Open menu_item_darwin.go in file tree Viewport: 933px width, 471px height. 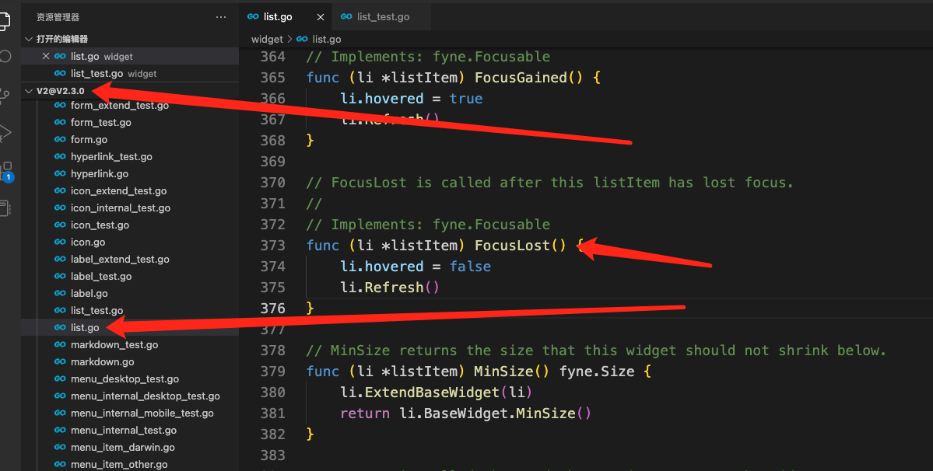click(x=123, y=448)
